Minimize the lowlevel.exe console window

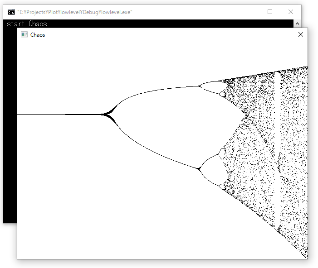coord(250,12)
